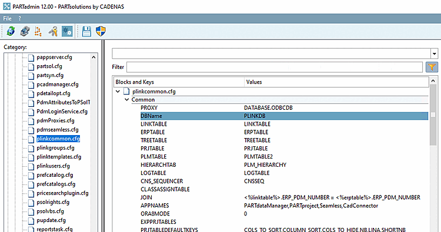Click into the Filter text field
This screenshot has width=441, height=232.
point(275,67)
